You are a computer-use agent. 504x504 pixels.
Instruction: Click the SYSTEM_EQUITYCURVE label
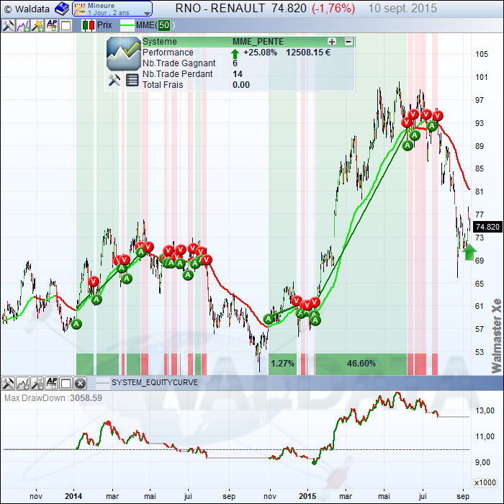(155, 382)
